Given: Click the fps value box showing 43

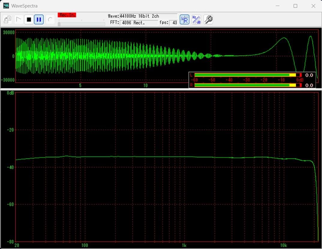Looking at the screenshot, I should (x=173, y=23).
